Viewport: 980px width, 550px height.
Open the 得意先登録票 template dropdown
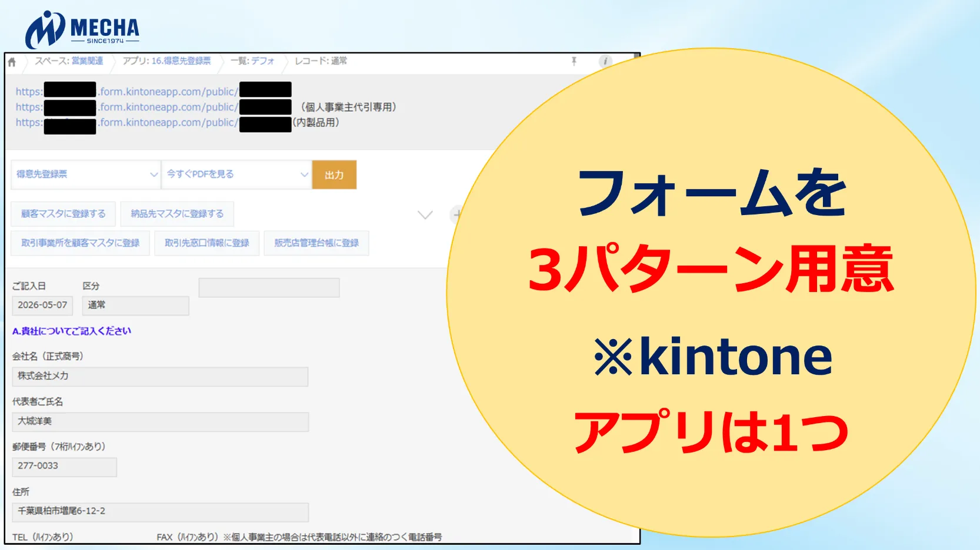click(86, 175)
